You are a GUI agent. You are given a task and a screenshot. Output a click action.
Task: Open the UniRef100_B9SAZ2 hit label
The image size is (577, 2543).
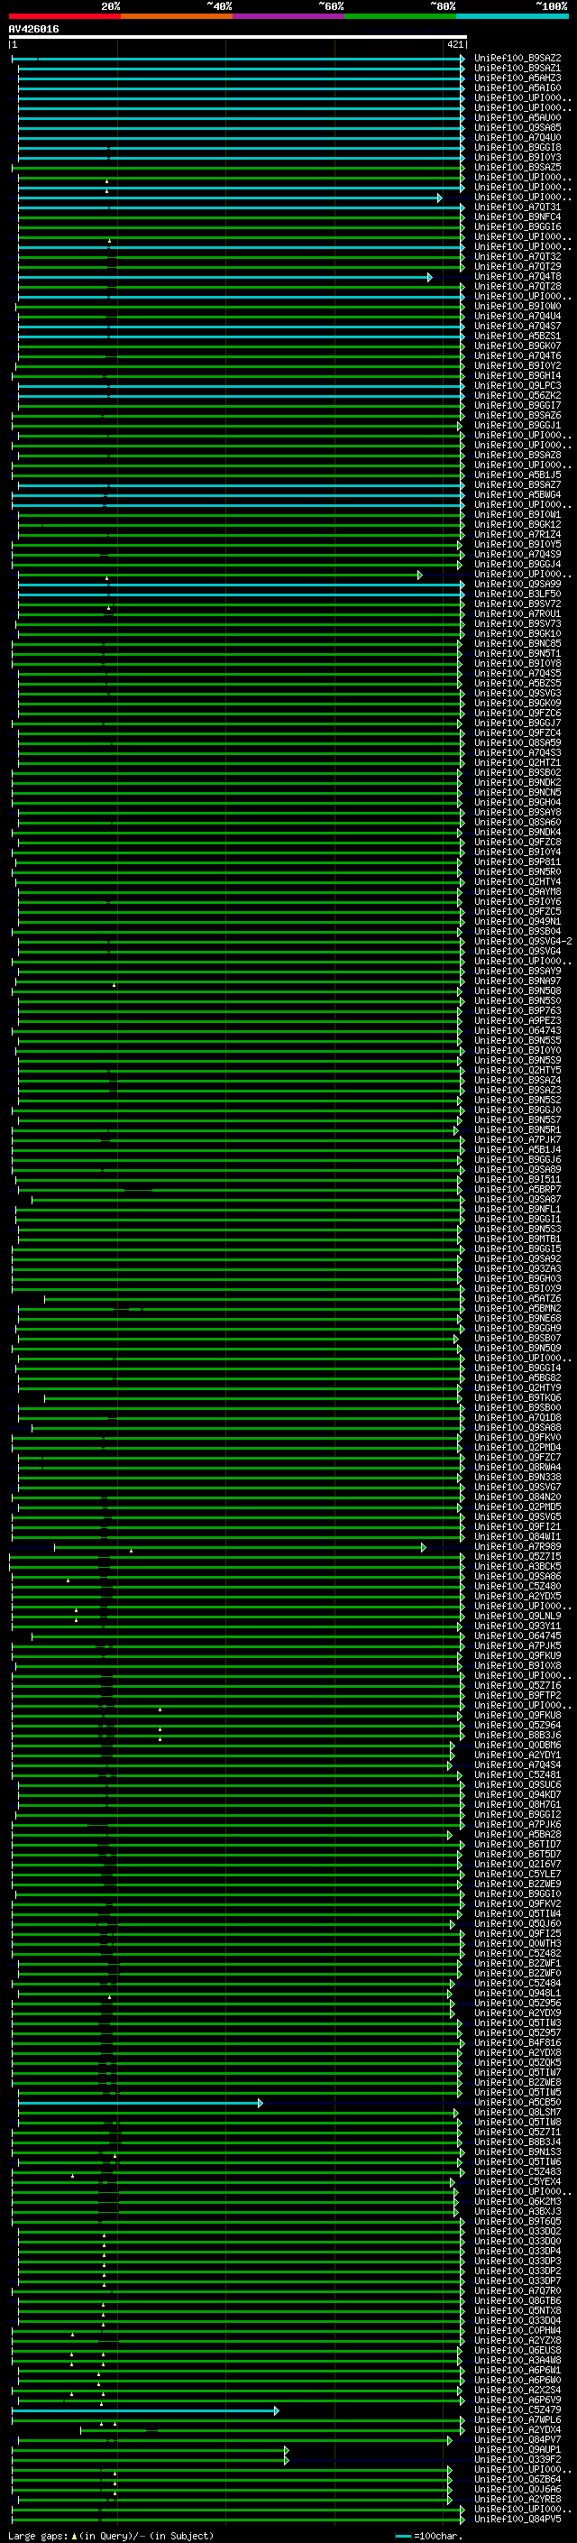(517, 60)
